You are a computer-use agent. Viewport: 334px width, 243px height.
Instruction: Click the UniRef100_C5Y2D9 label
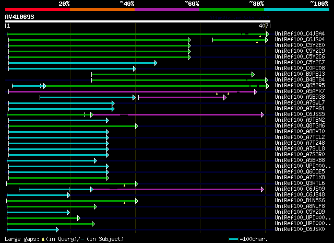pyautogui.click(x=300, y=212)
